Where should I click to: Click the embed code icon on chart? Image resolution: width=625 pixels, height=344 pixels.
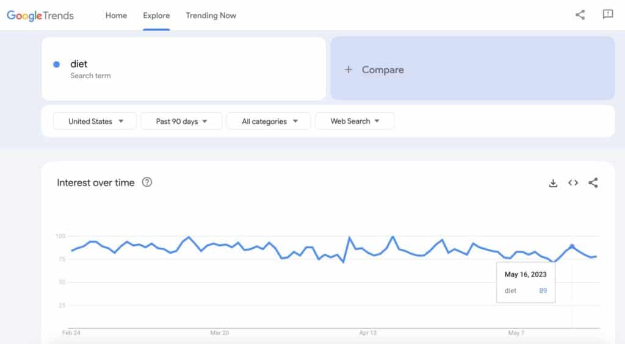[x=573, y=183]
